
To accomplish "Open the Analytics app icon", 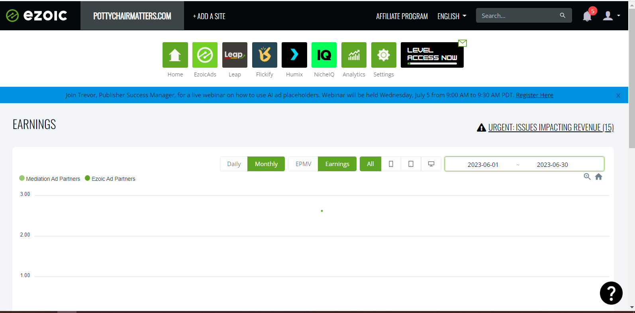I will [x=354, y=55].
